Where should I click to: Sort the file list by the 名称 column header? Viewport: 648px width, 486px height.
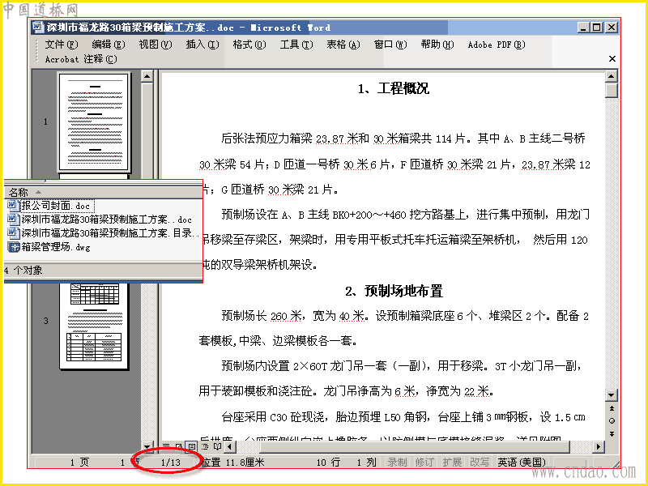103,192
